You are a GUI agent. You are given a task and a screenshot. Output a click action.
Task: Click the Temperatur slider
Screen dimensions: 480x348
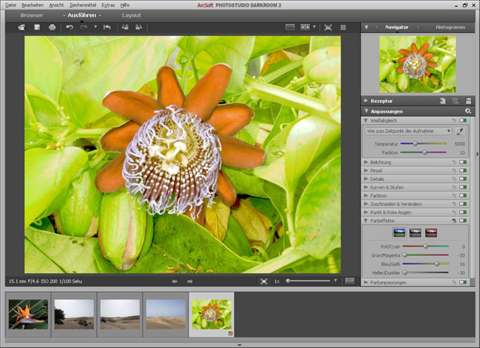point(415,144)
